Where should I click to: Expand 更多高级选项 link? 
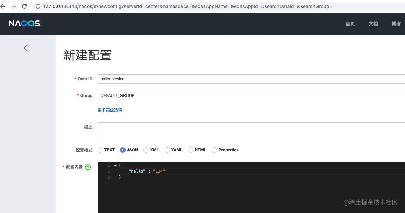pyautogui.click(x=110, y=110)
